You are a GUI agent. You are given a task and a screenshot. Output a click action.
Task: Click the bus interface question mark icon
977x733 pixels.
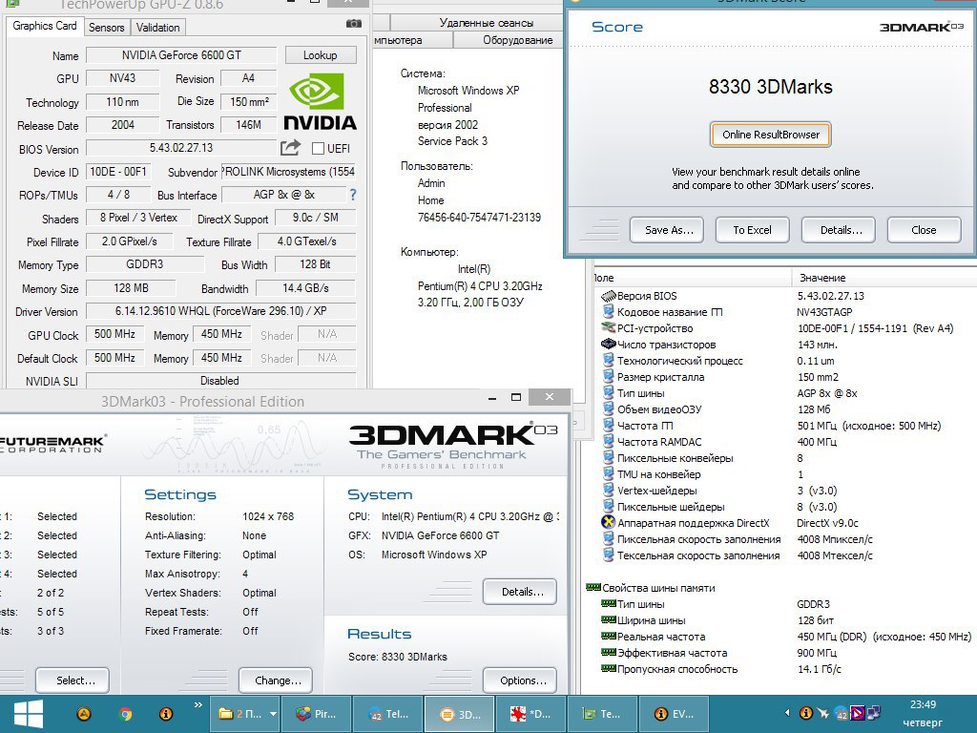[353, 195]
